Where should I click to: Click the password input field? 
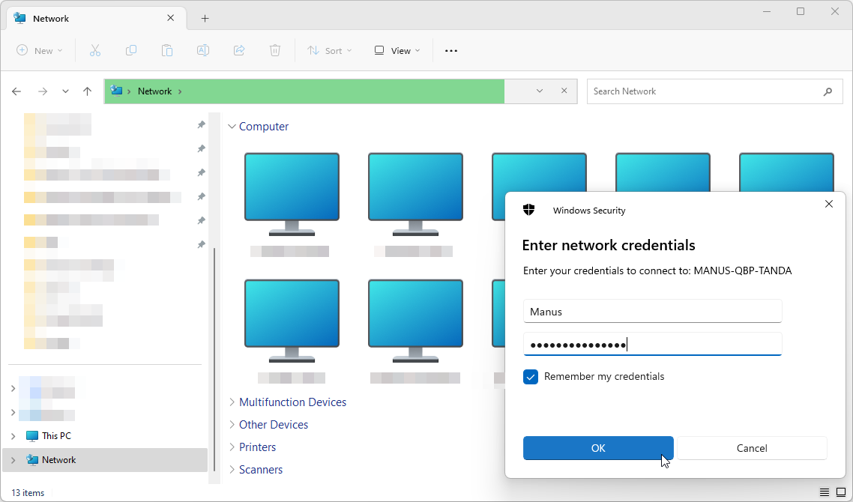tap(652, 345)
